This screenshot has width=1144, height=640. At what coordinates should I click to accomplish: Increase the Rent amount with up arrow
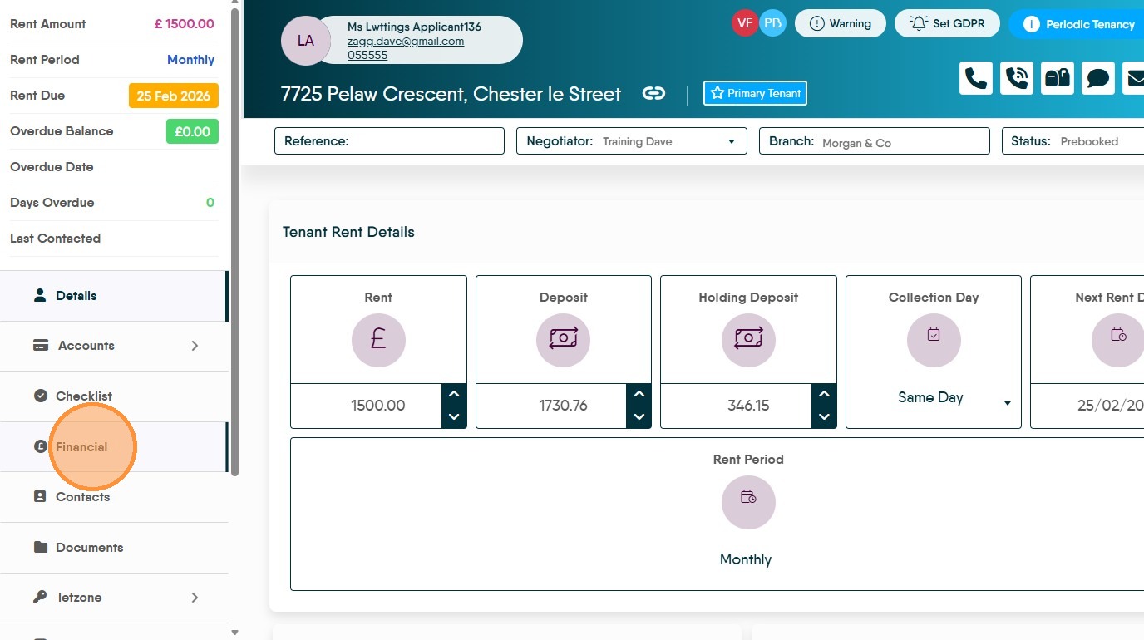click(454, 394)
